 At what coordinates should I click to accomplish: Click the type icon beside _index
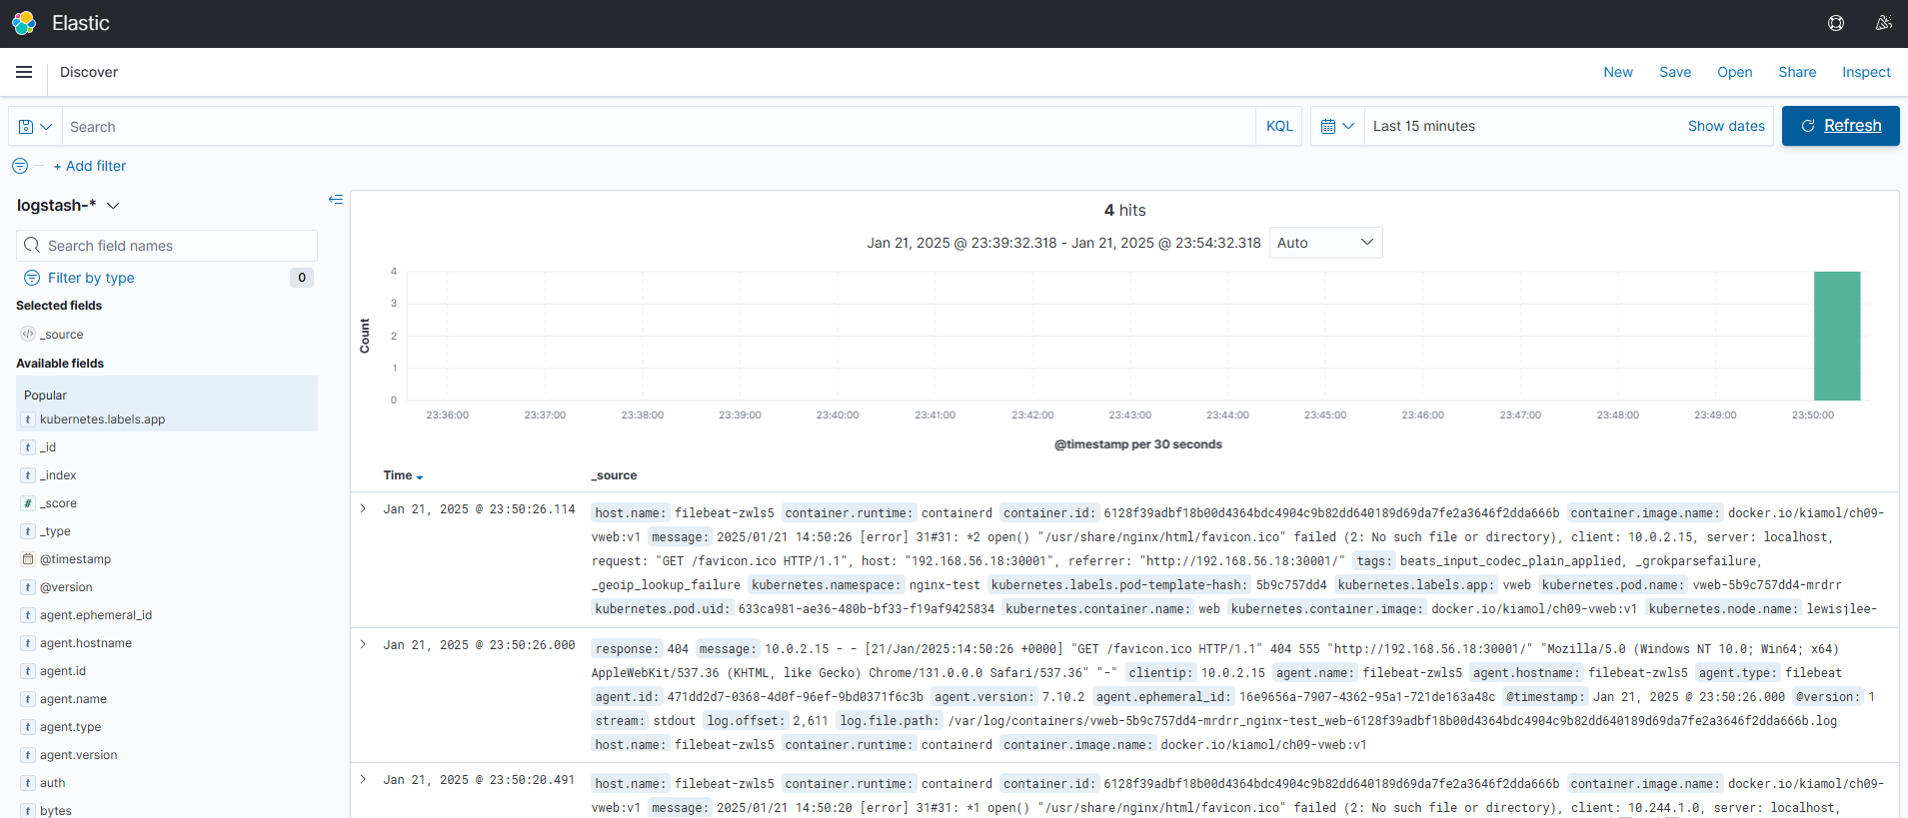tap(28, 475)
